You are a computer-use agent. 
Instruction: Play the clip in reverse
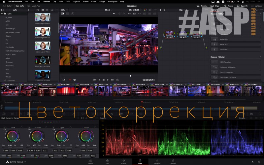[x=99, y=80]
